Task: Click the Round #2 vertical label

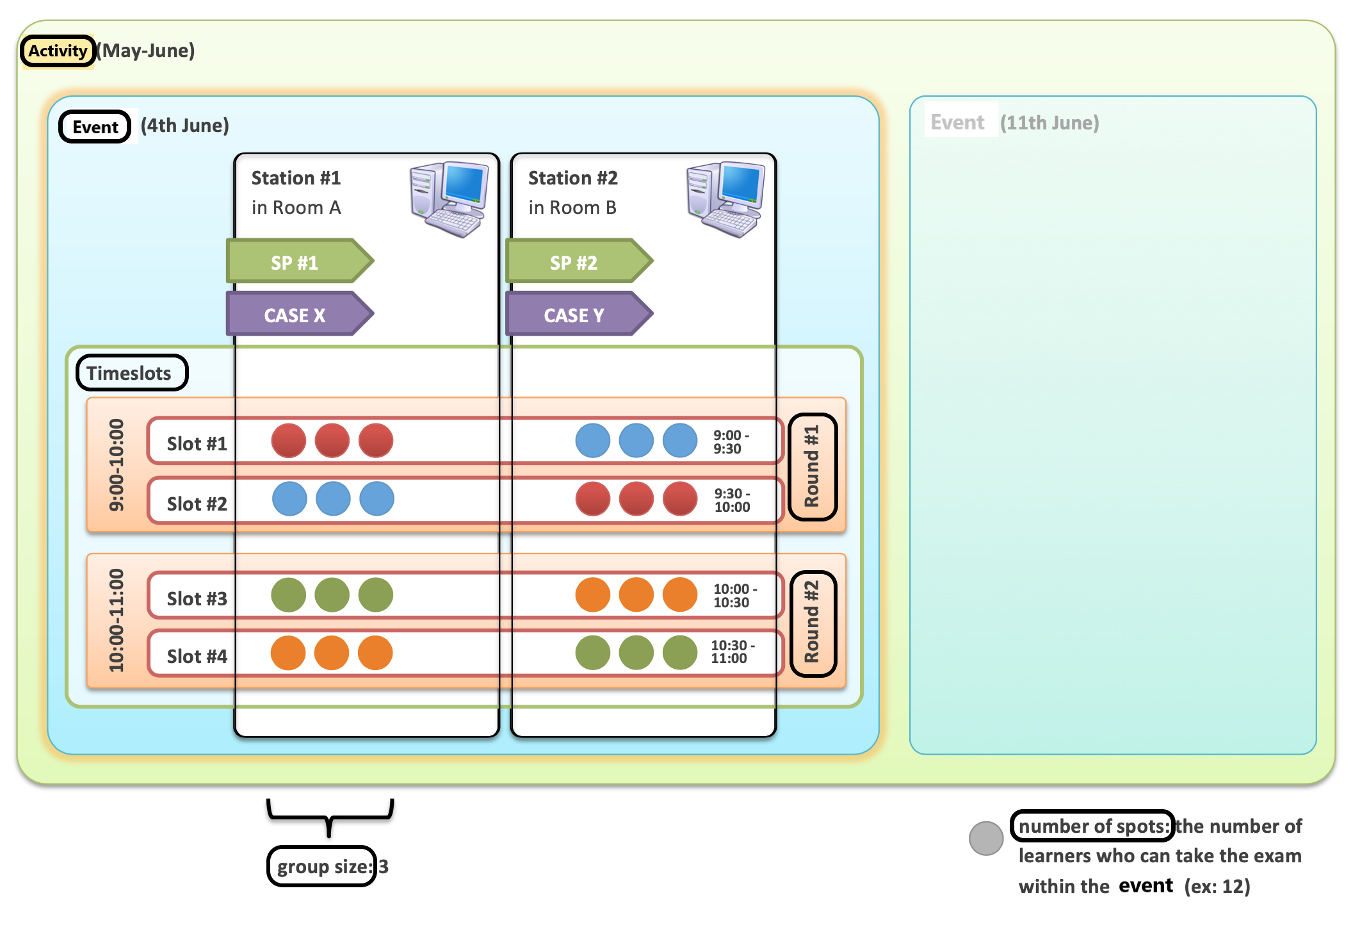Action: 813,623
